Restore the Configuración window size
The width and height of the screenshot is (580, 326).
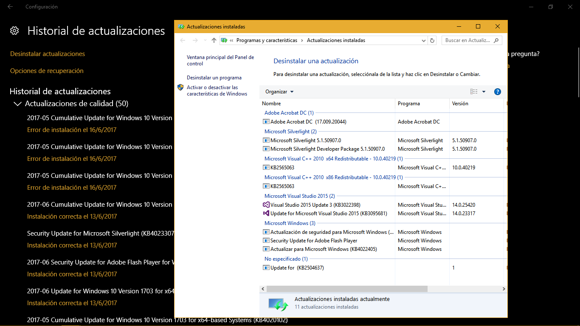[x=550, y=7]
